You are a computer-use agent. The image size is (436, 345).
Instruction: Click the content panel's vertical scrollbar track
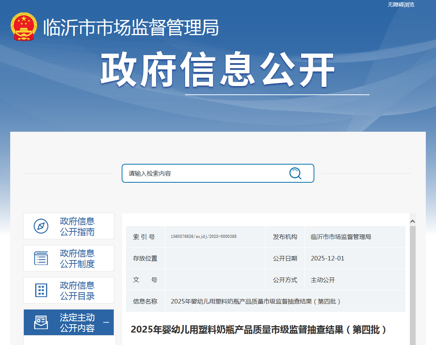(413, 283)
